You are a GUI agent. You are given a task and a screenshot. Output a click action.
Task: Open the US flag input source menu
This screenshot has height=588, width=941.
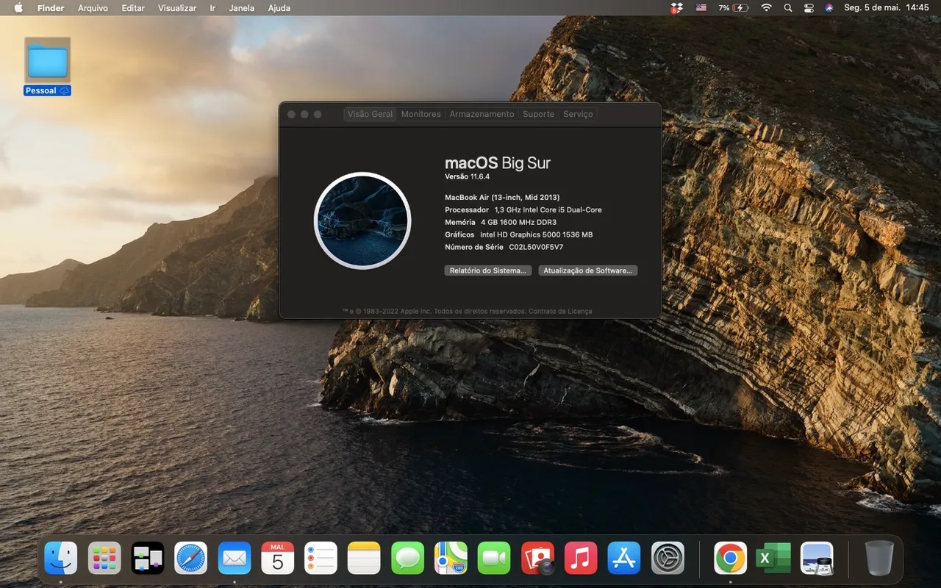pyautogui.click(x=701, y=7)
